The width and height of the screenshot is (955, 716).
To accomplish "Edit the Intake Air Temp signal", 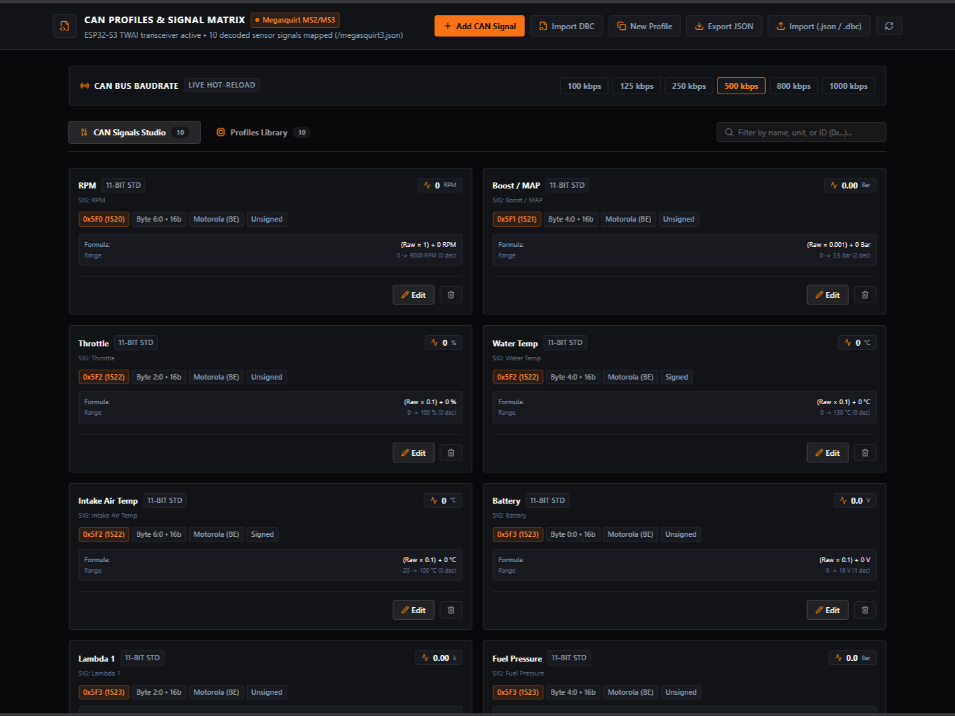I will click(x=413, y=610).
